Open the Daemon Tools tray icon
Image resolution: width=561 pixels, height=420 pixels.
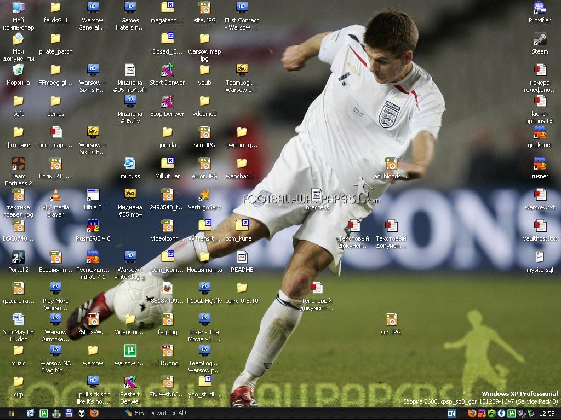[x=501, y=413]
